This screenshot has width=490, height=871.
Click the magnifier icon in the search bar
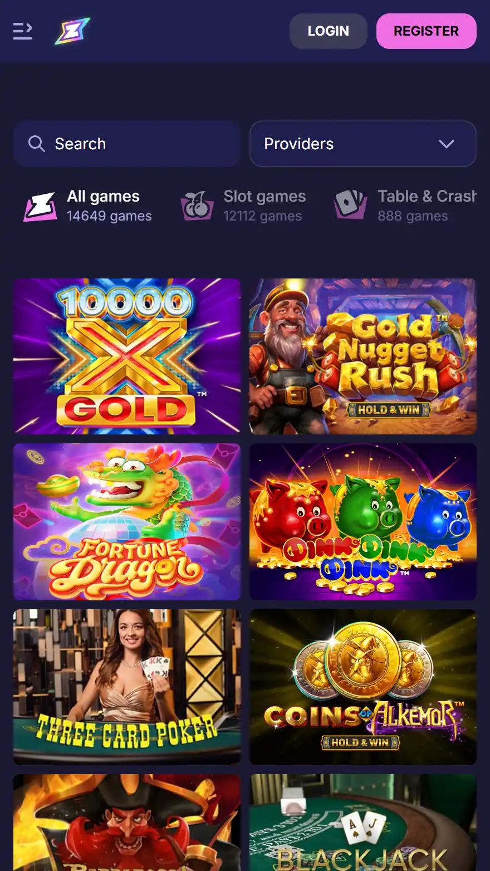pyautogui.click(x=36, y=144)
